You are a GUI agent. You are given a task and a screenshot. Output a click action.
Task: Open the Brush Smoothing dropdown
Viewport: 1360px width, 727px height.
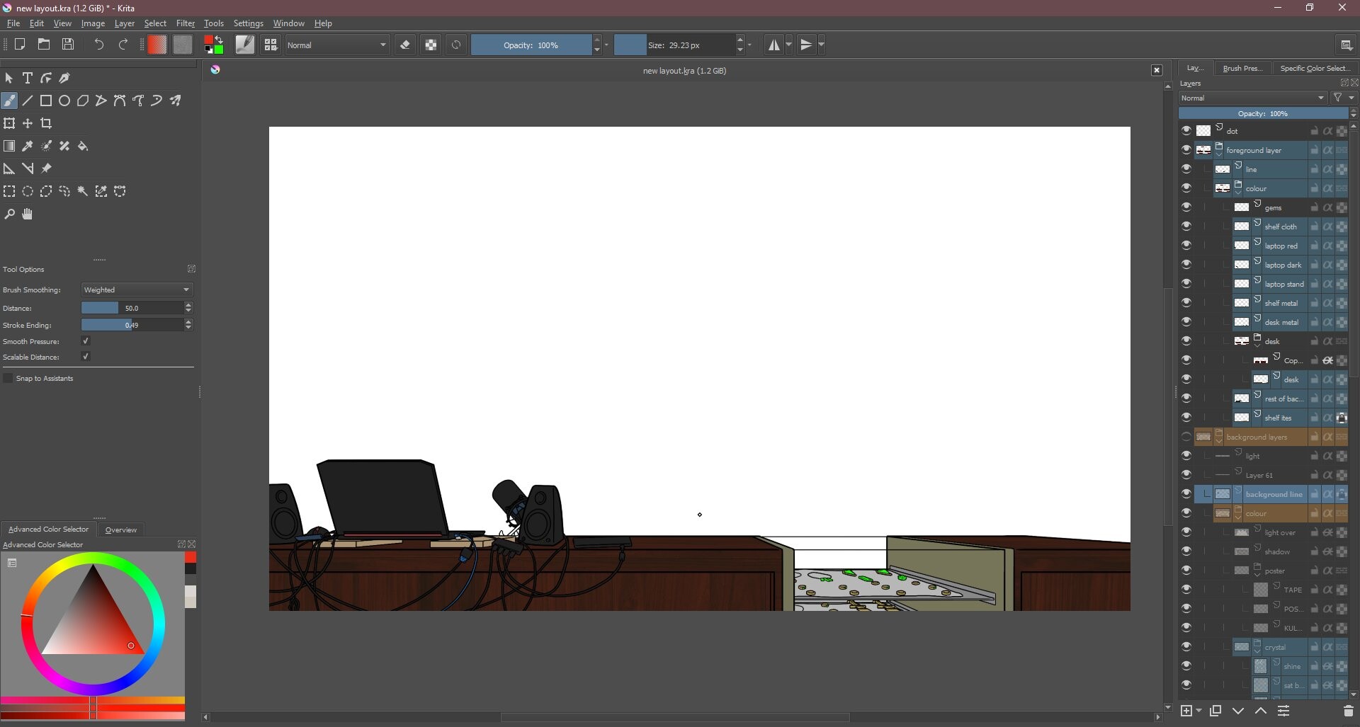(x=136, y=290)
